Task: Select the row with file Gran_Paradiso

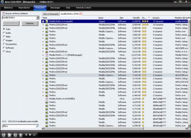Action: point(115,89)
